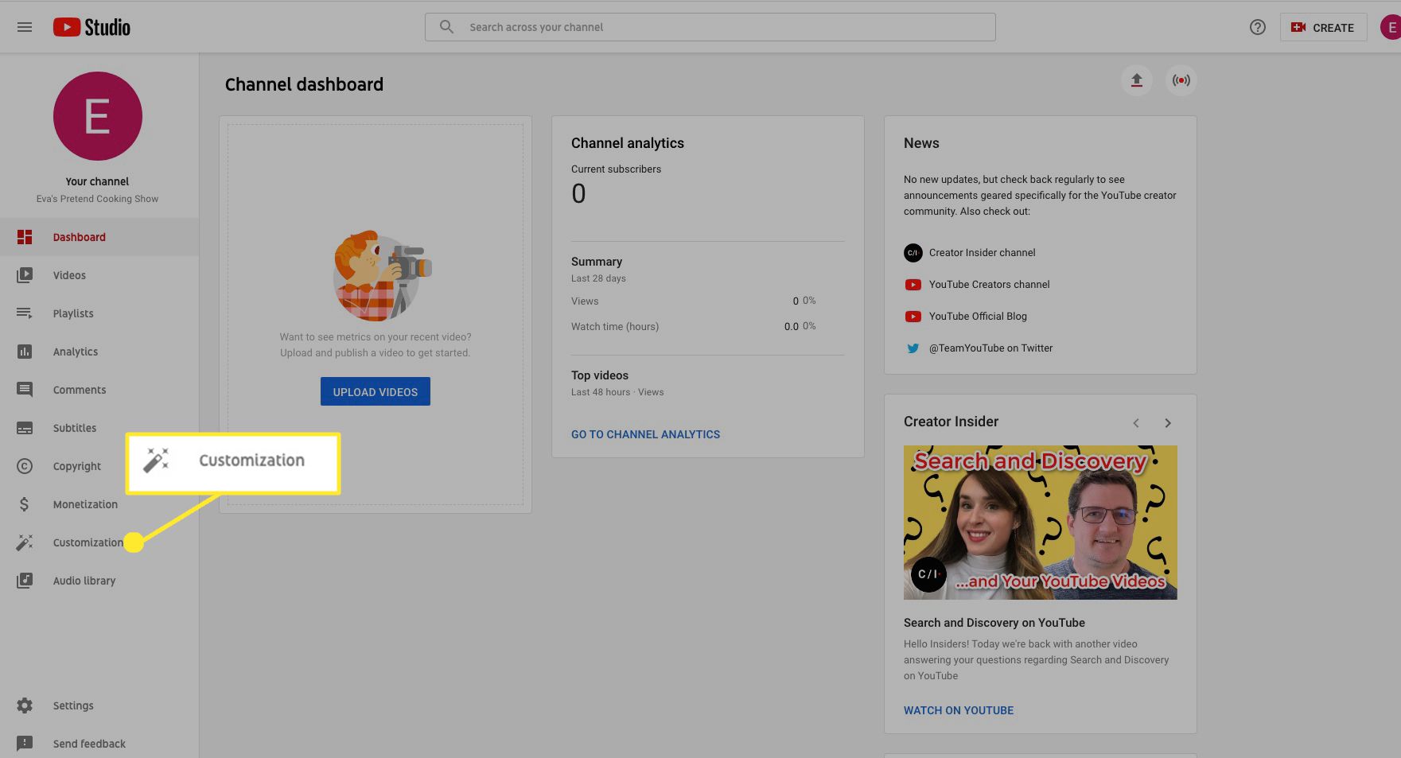
Task: Open YouTube Creators channel link
Action: (x=989, y=285)
